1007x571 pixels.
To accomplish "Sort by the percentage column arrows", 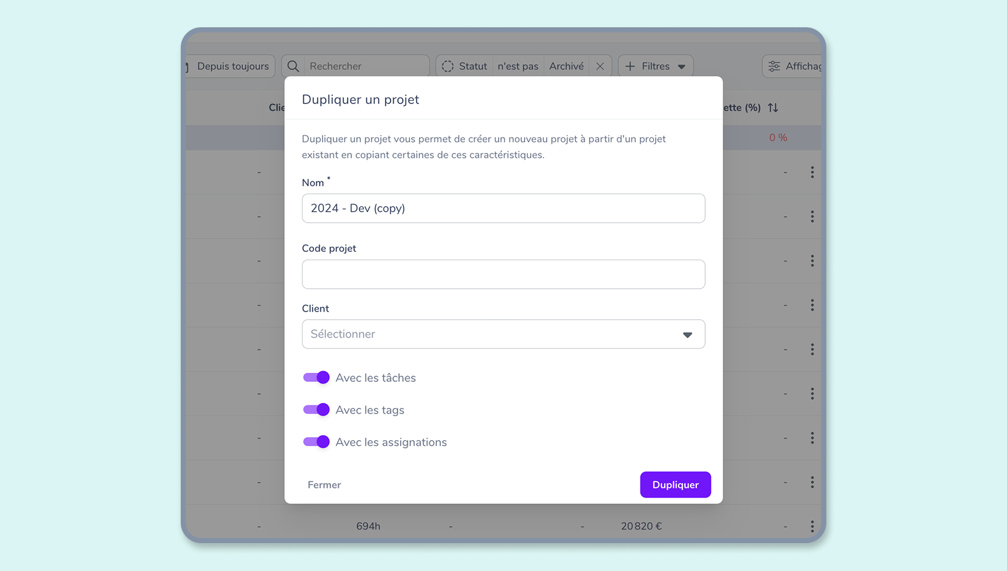I will coord(773,108).
